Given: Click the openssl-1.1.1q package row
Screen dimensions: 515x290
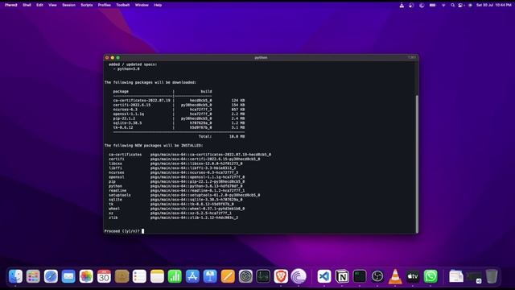Looking at the screenshot, I should pos(179,114).
